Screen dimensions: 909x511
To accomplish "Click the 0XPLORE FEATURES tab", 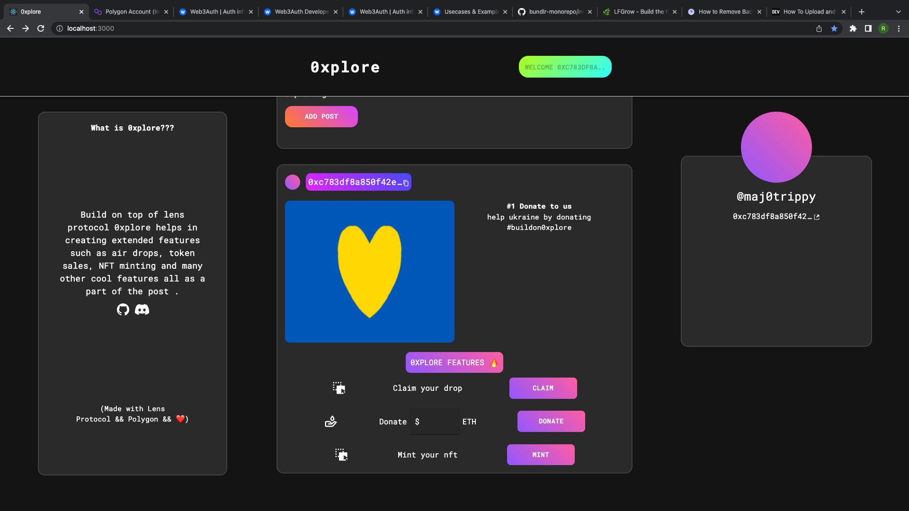I will (x=454, y=362).
